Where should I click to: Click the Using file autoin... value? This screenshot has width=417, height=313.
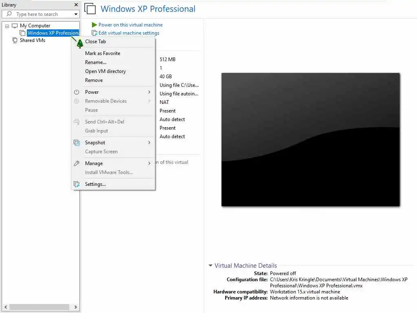click(x=179, y=94)
